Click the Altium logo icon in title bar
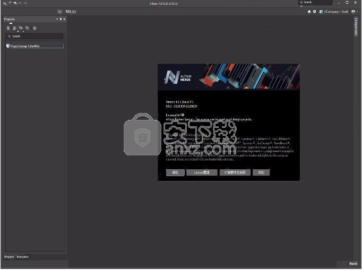Screen dimensions: 362x270 click(5, 3)
